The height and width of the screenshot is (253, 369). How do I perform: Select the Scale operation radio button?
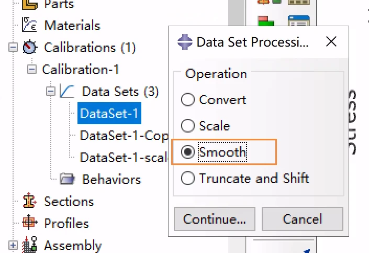[x=187, y=126]
